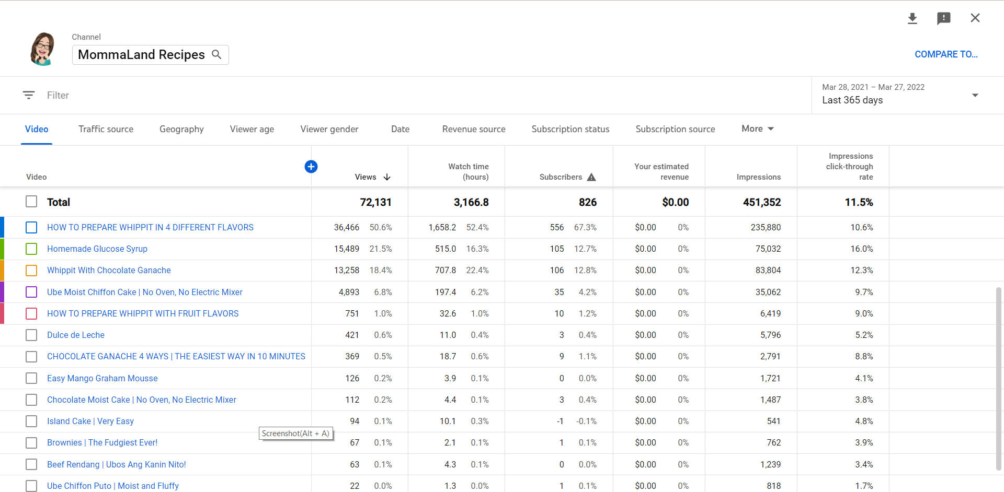Toggle the Total row checkbox
Screen dimensions: 1004x492
31,202
